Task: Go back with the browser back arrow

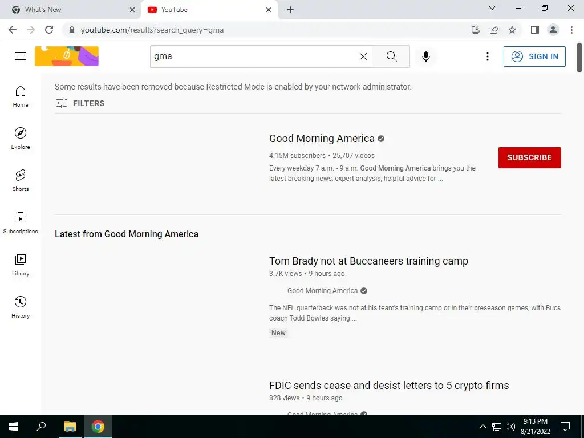Action: (x=13, y=30)
